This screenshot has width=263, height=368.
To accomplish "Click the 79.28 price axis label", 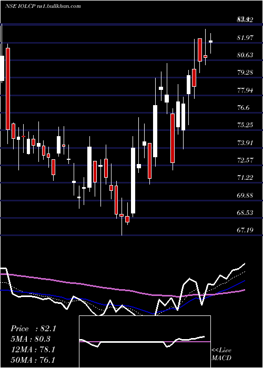I will click(x=245, y=73).
